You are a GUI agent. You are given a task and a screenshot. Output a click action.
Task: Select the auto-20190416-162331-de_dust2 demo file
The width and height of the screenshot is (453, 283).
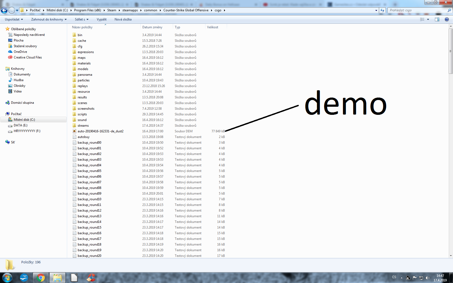pyautogui.click(x=100, y=131)
